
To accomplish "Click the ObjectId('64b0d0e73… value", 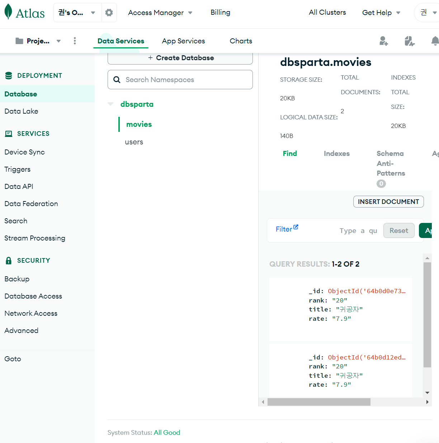I will click(367, 291).
